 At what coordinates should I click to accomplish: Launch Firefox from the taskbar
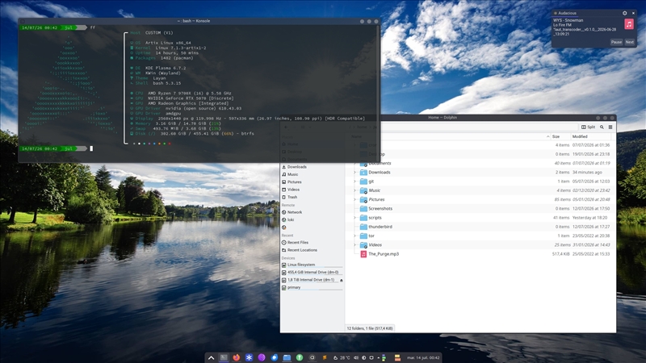tap(236, 357)
